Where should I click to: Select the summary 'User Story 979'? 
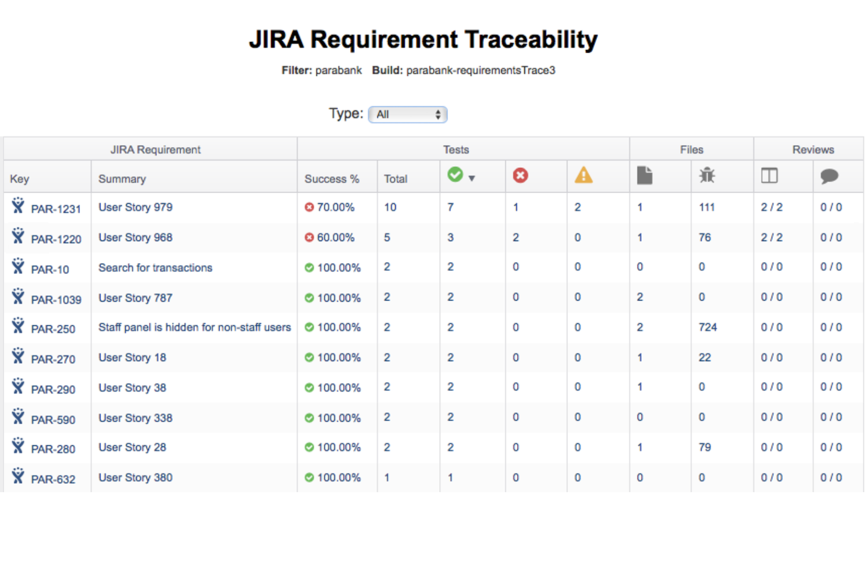click(x=135, y=207)
